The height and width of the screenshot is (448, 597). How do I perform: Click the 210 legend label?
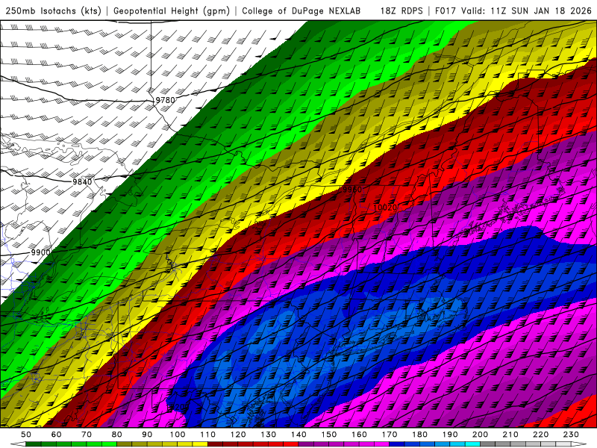510,435
